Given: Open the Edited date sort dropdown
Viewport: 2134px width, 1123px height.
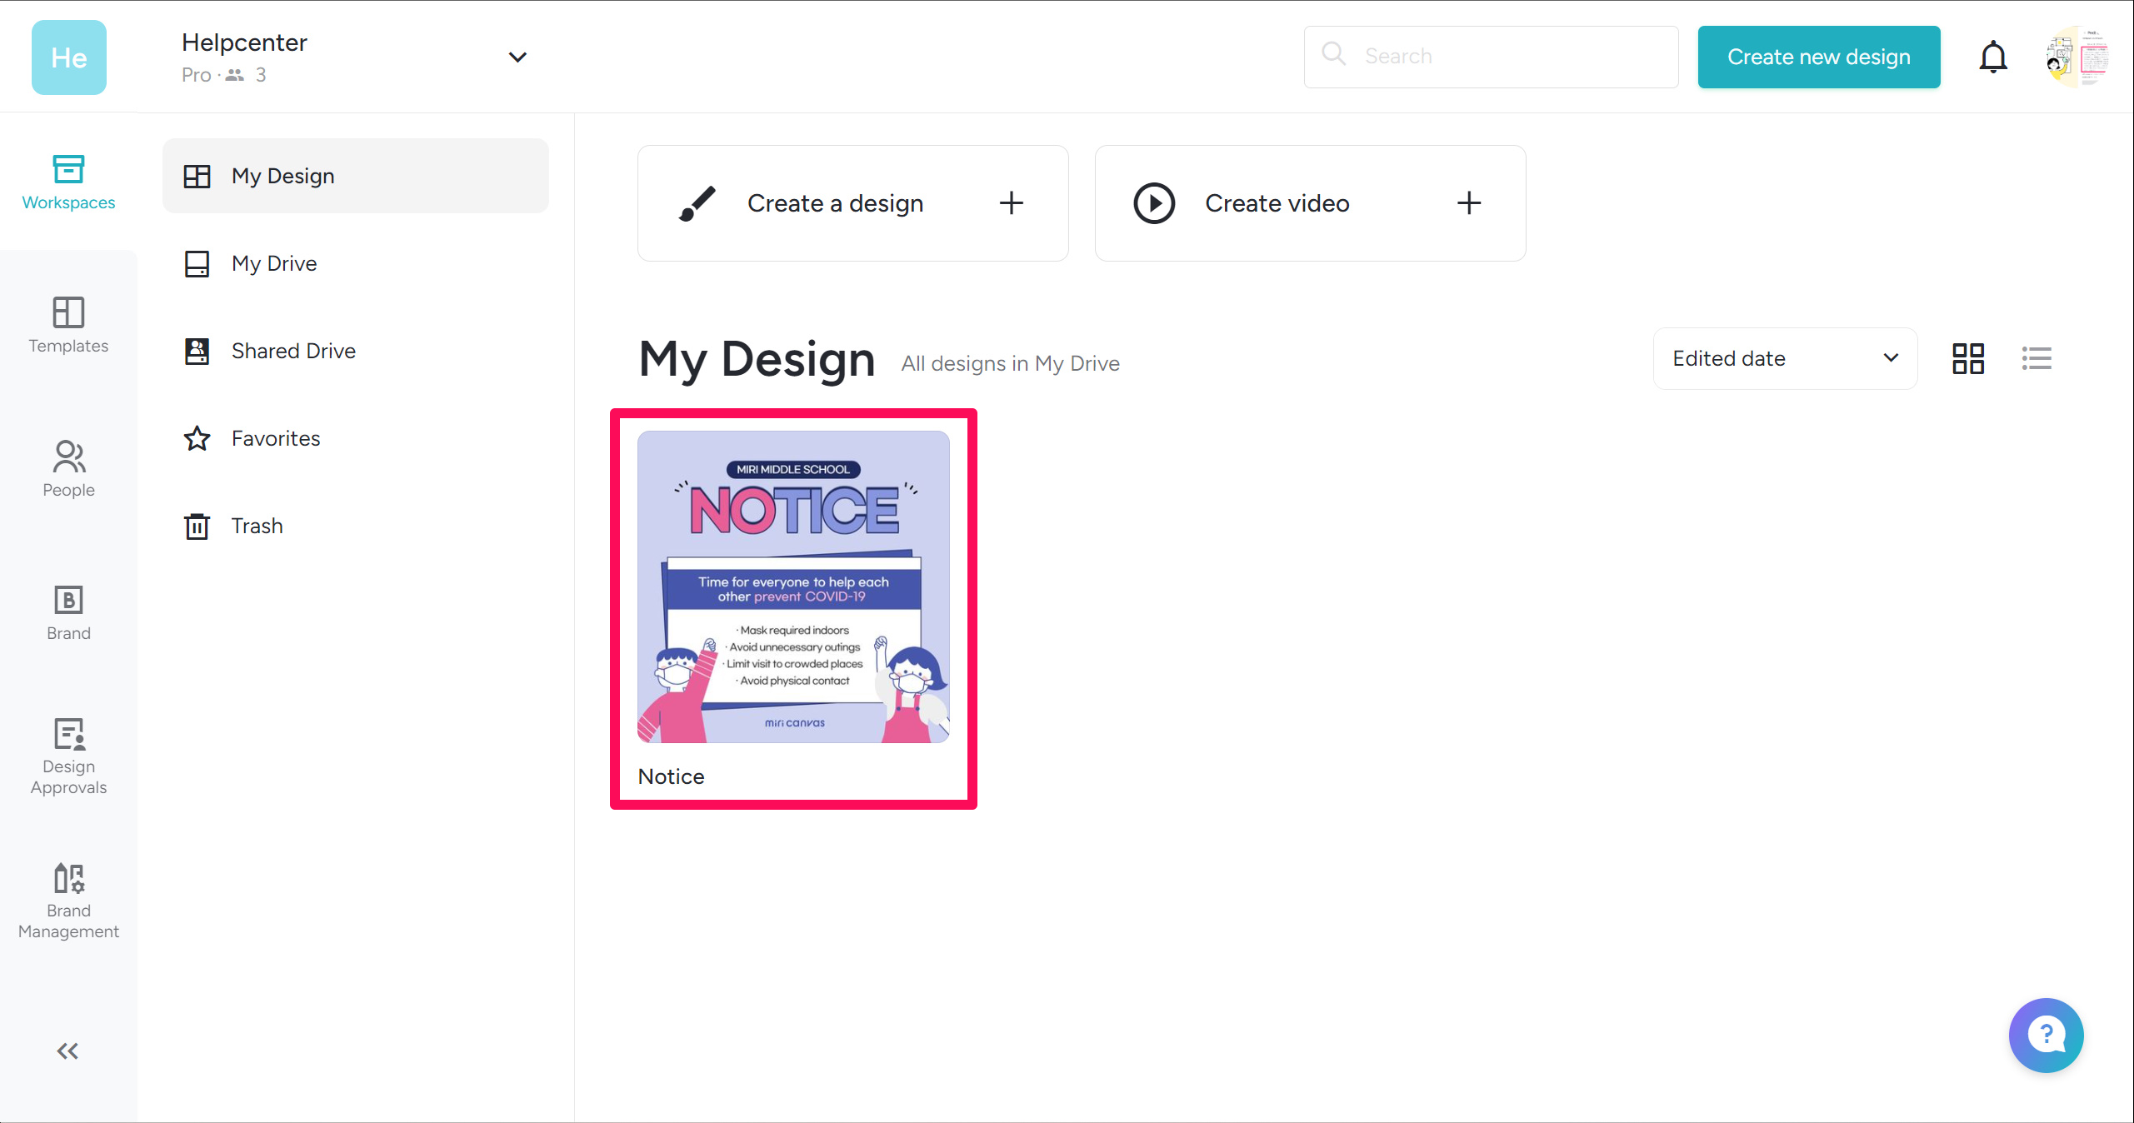Looking at the screenshot, I should [x=1785, y=359].
